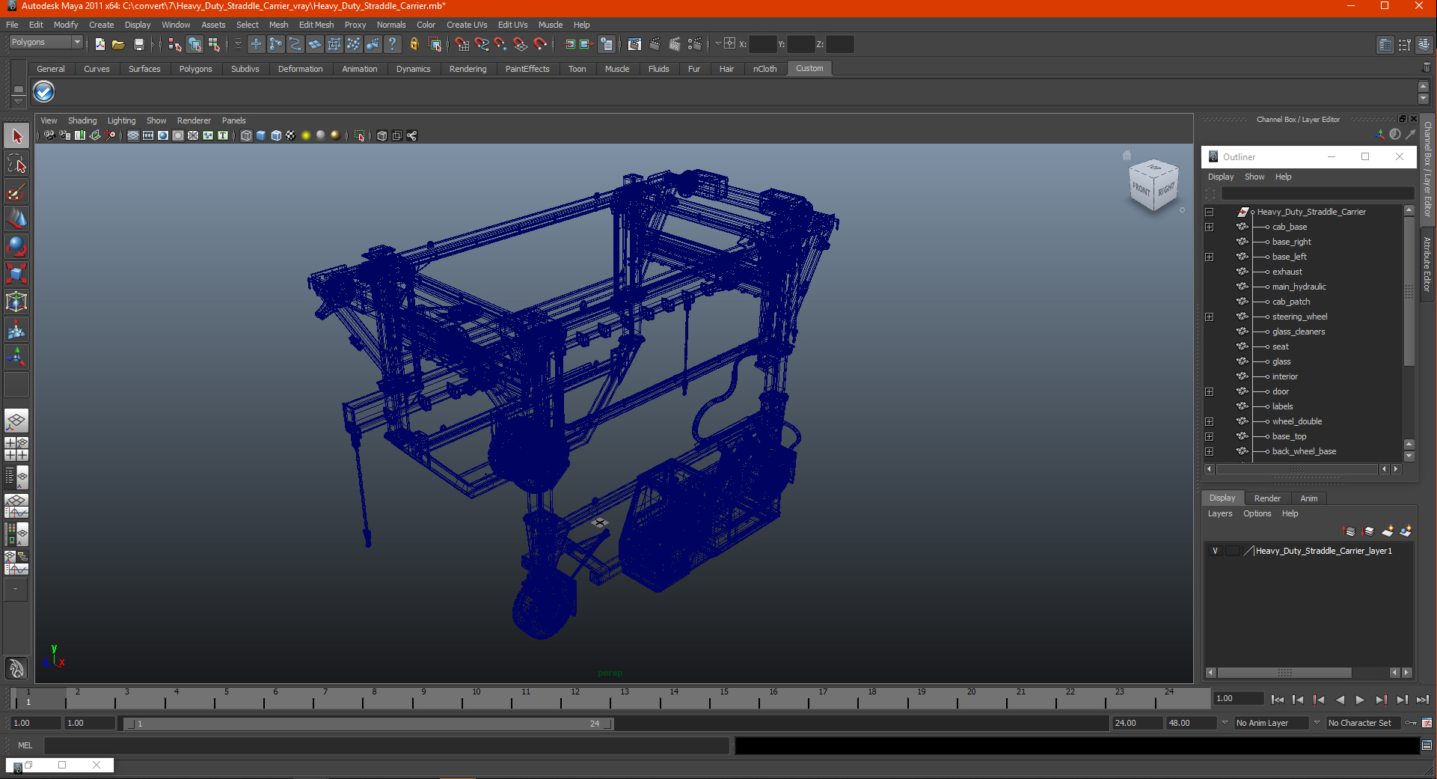Expand the steering_wheel node
1437x779 pixels.
click(1209, 317)
